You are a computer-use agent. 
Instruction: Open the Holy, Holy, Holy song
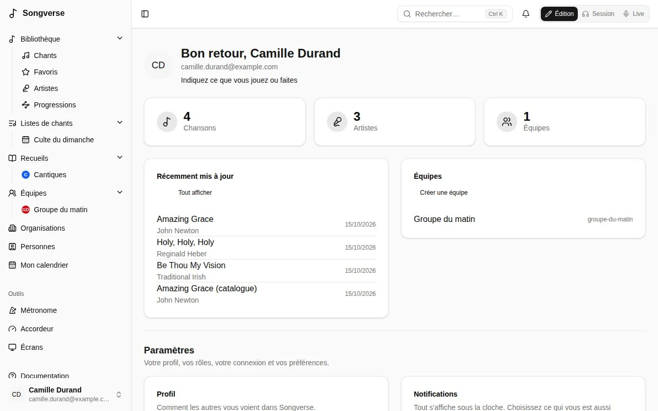click(x=266, y=248)
